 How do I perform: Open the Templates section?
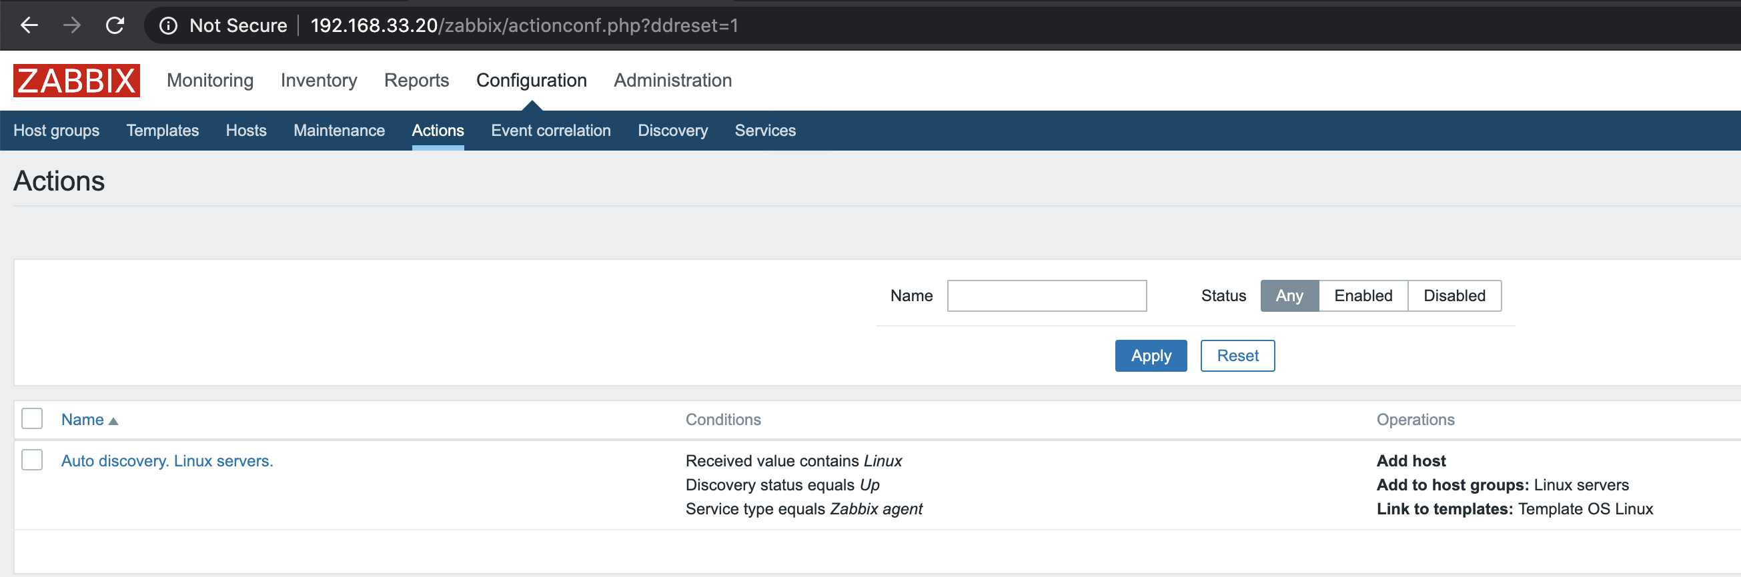(x=162, y=130)
